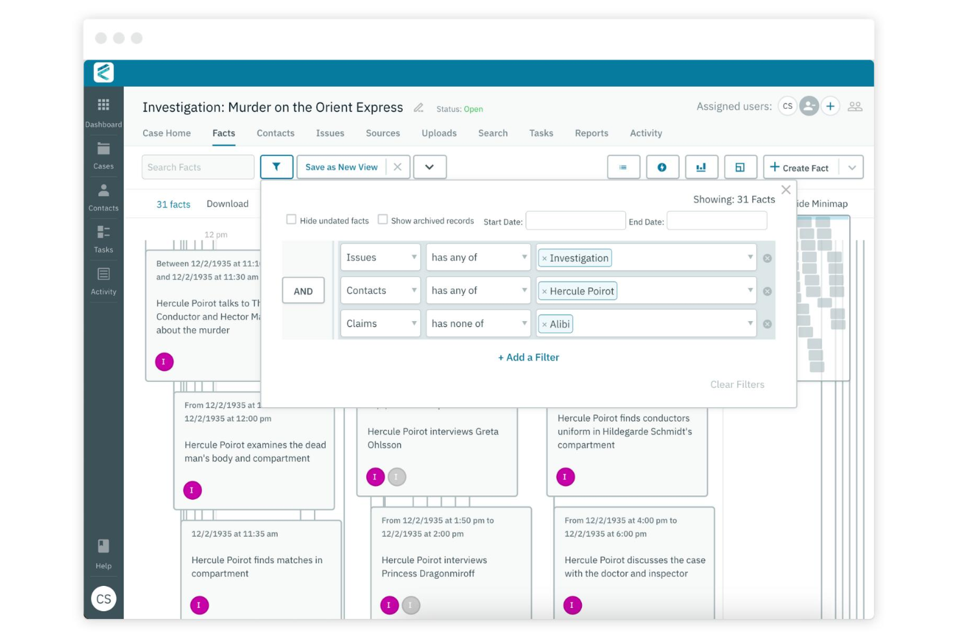
Task: Open the bar chart view icon
Action: [701, 166]
